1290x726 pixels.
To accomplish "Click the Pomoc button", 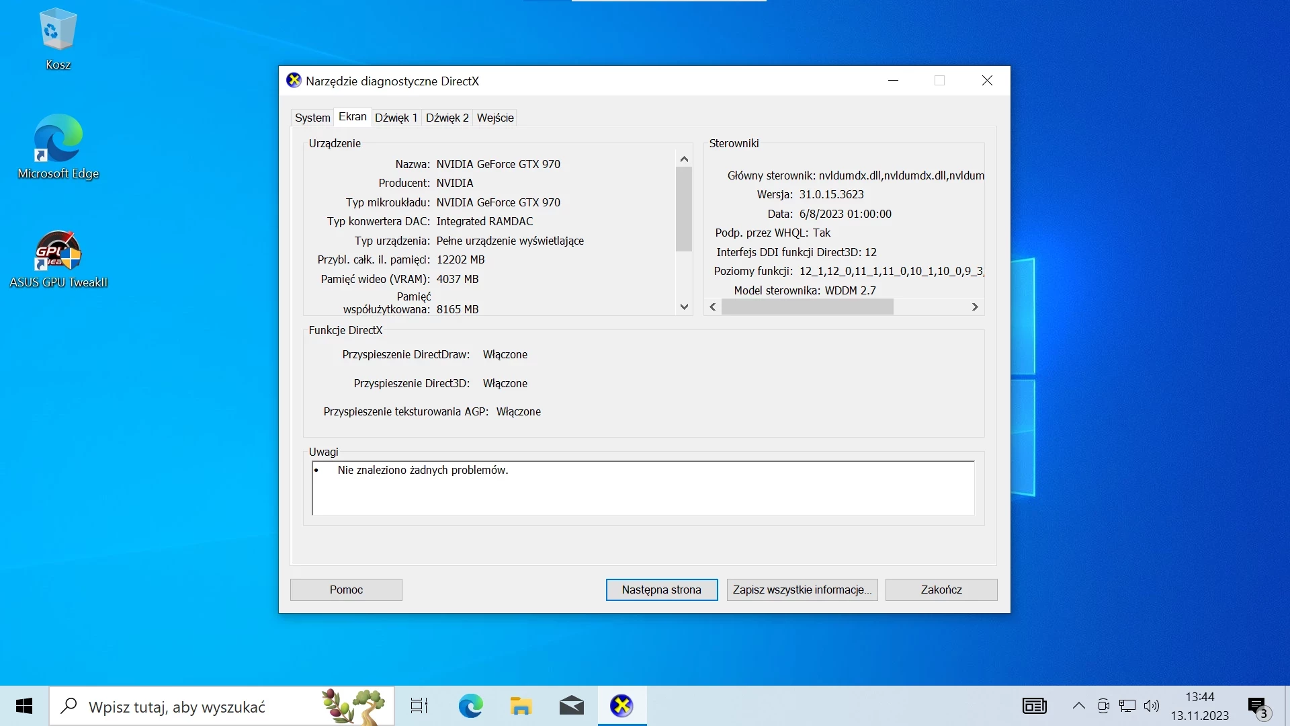I will coord(346,590).
